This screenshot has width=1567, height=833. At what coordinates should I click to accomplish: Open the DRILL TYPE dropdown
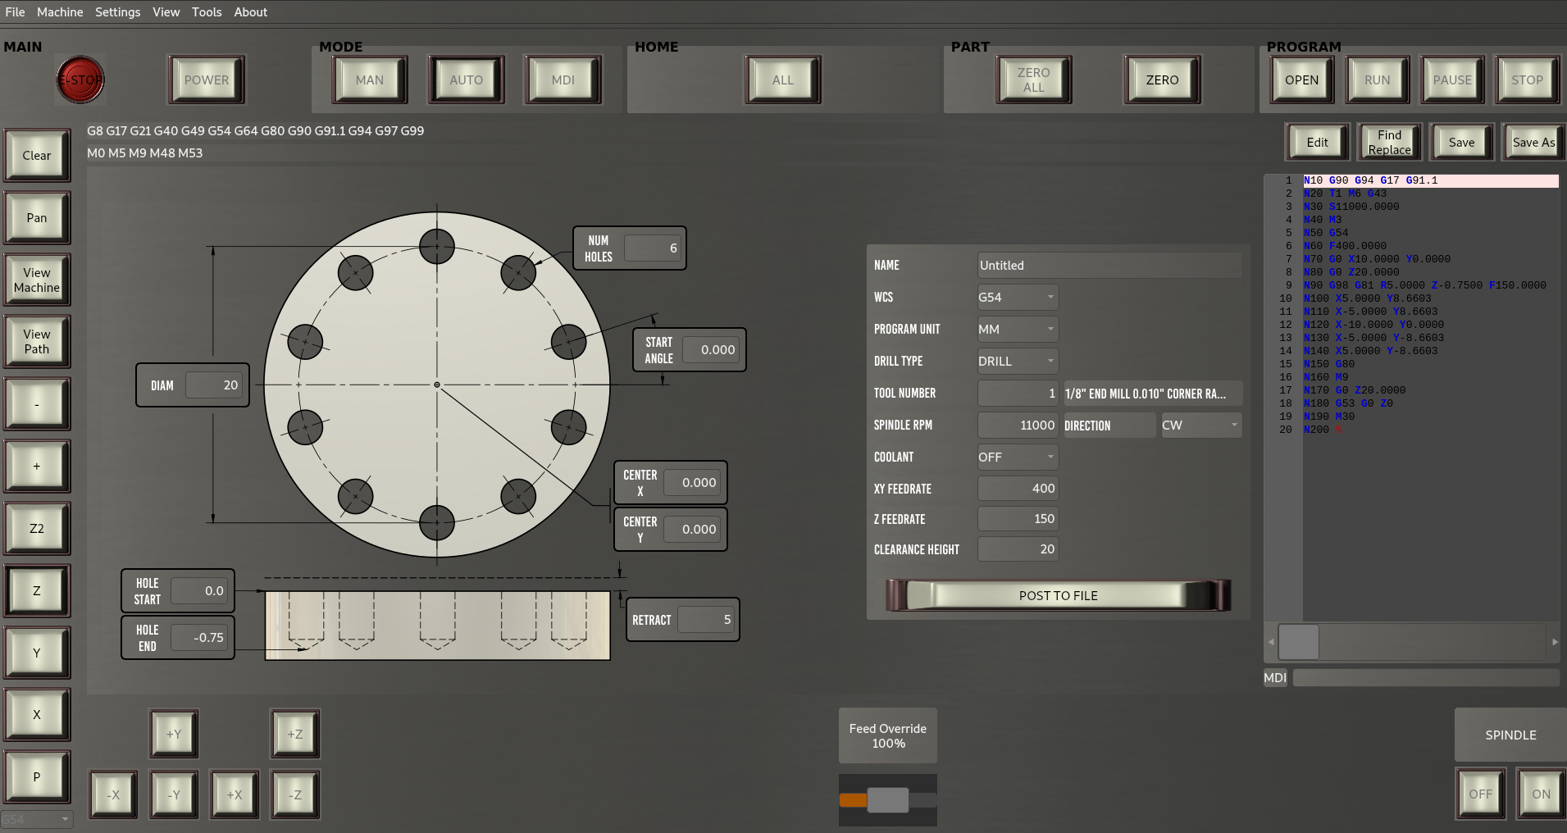coord(1018,361)
